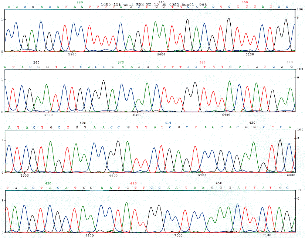Screen dimensions: 305x238
Task: Select base position label 450
Action: click(219, 183)
